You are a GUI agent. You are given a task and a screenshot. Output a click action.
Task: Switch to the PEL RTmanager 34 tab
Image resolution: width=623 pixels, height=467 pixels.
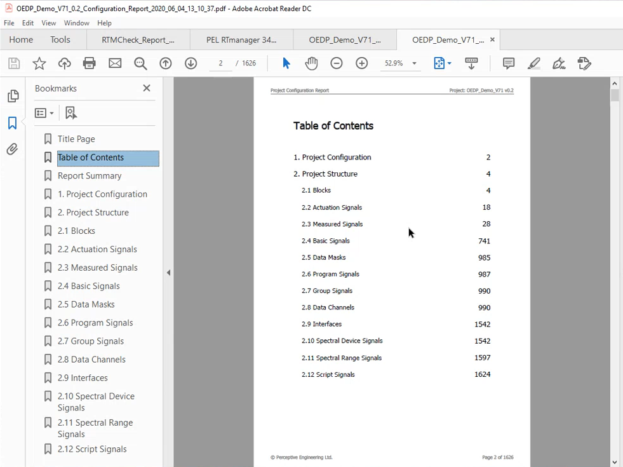(241, 39)
